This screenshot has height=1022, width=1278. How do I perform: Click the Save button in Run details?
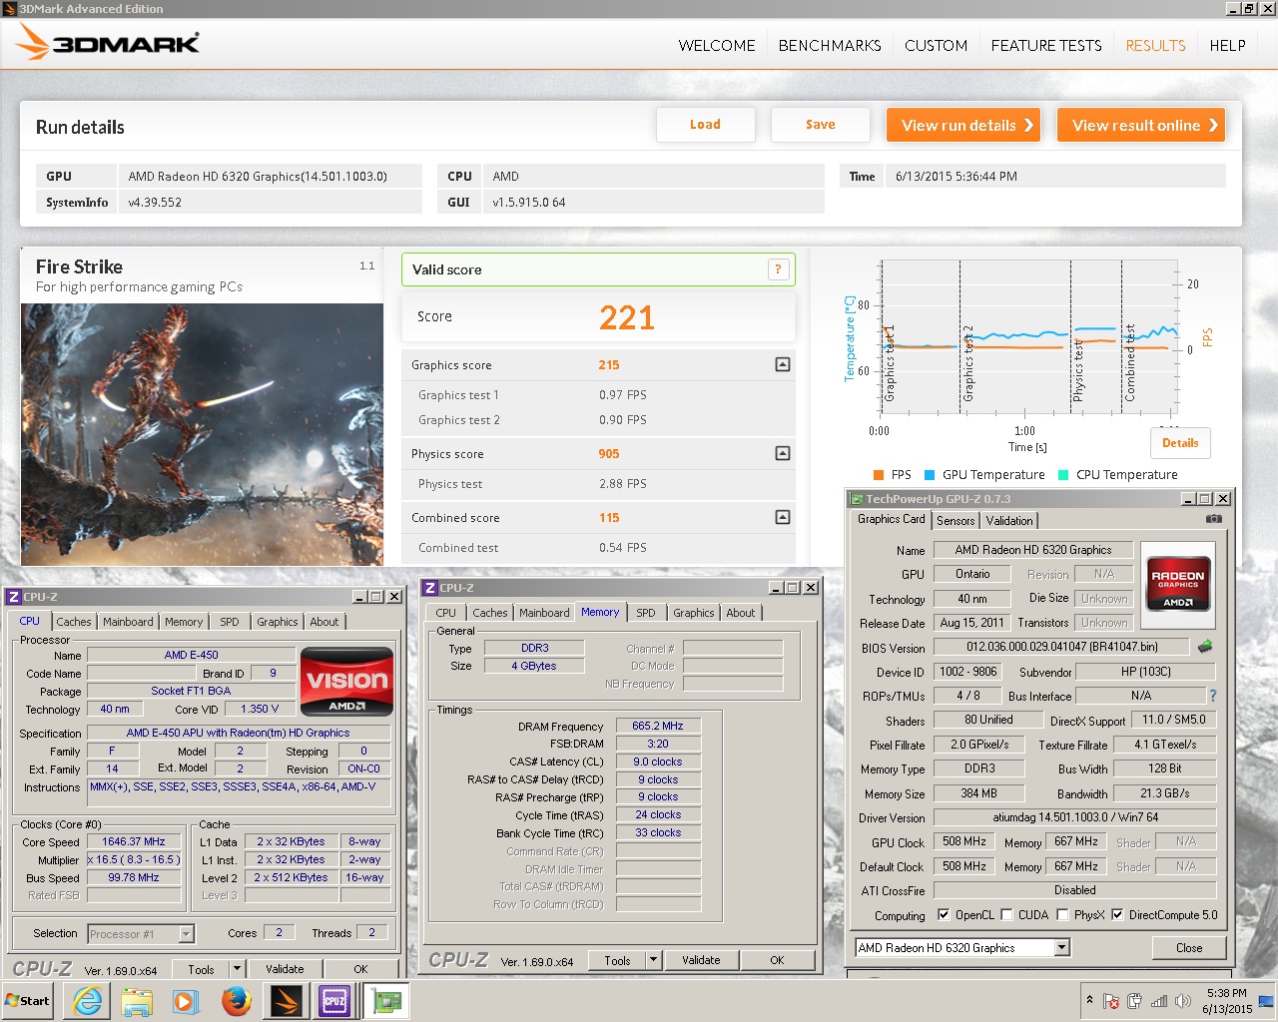point(821,125)
